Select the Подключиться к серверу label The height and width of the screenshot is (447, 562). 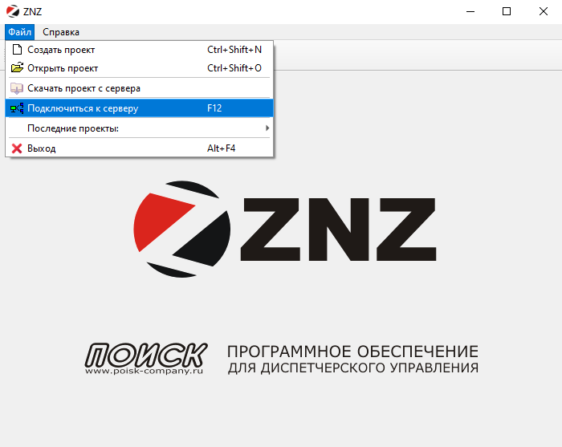[x=83, y=108]
